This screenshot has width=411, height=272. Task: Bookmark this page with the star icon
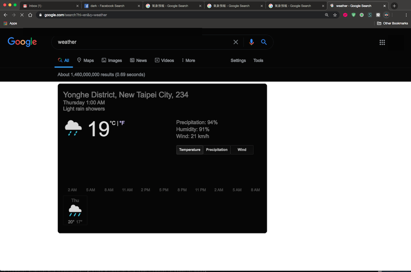335,15
